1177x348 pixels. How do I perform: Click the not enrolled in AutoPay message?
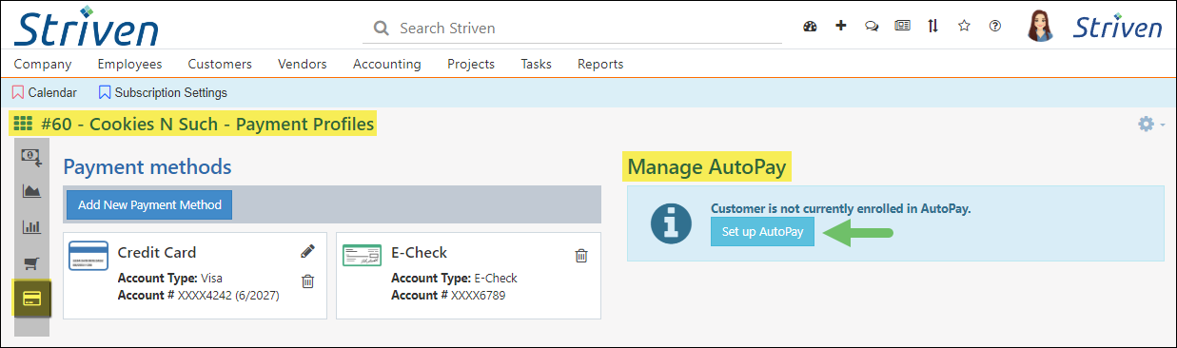pos(841,207)
